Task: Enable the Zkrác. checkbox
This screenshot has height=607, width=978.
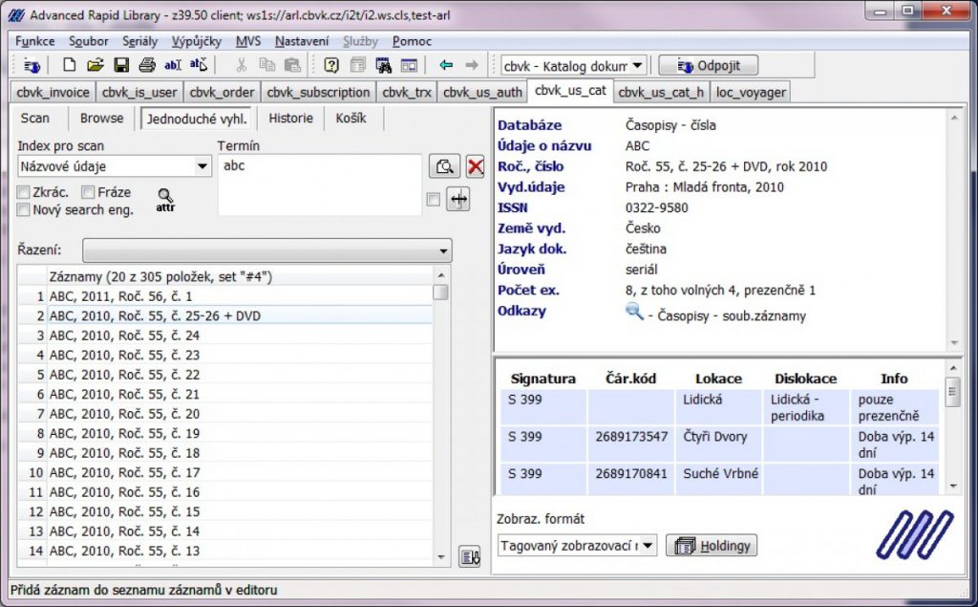Action: point(24,193)
